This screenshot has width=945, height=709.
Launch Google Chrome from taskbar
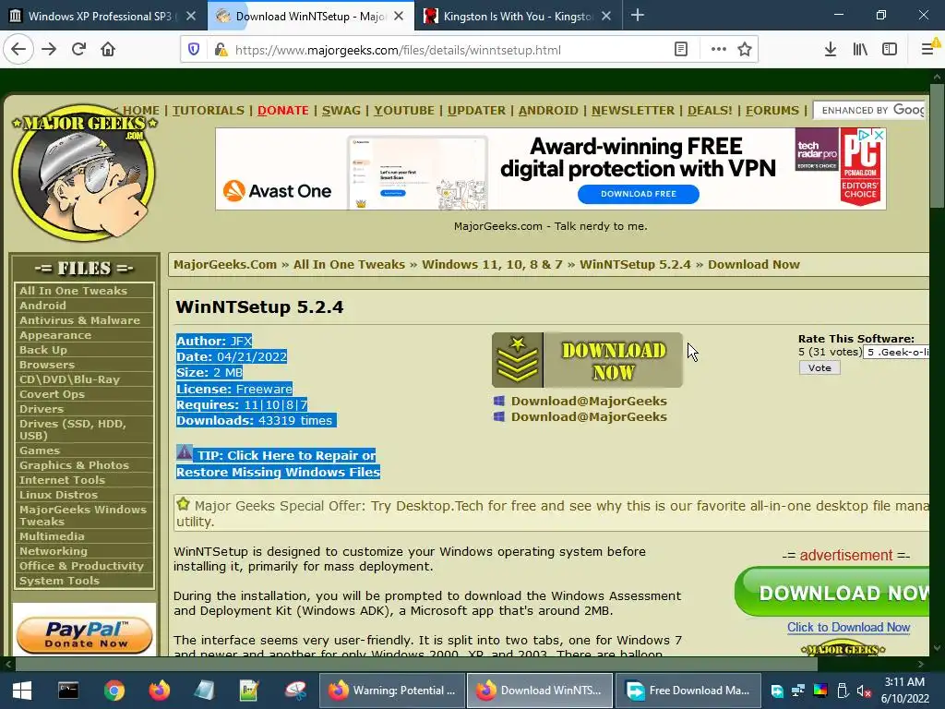coord(114,691)
